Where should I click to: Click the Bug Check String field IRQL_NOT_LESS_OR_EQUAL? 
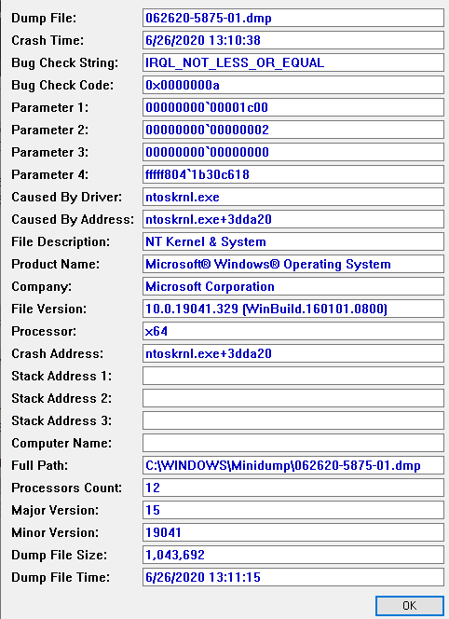(293, 62)
